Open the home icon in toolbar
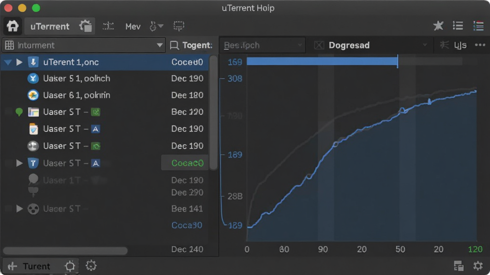The width and height of the screenshot is (490, 275). [x=13, y=26]
